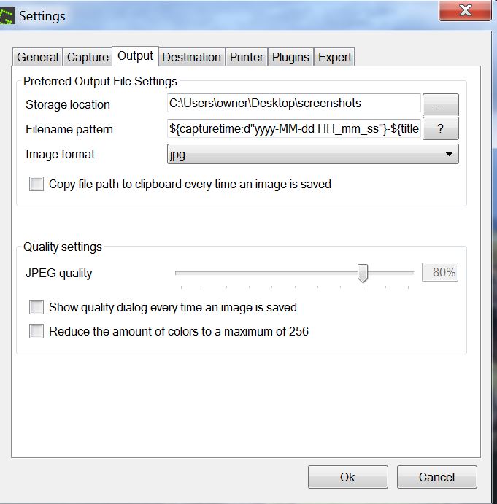The width and height of the screenshot is (497, 504).
Task: Enable reduce colors to maximum 256
Action: pyautogui.click(x=36, y=331)
